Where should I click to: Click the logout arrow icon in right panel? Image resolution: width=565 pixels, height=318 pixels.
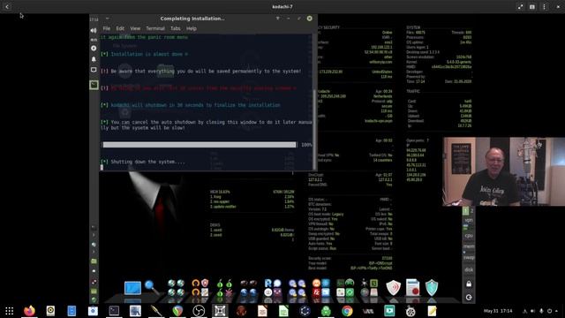pyautogui.click(x=469, y=298)
